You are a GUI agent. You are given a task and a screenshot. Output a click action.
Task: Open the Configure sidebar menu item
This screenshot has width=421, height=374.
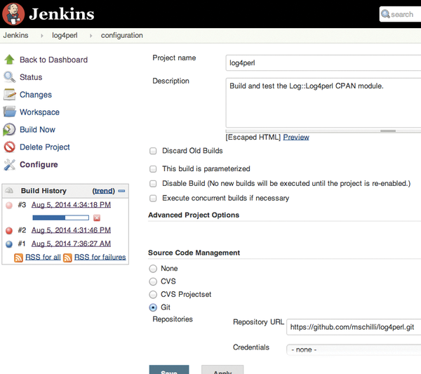coord(39,164)
